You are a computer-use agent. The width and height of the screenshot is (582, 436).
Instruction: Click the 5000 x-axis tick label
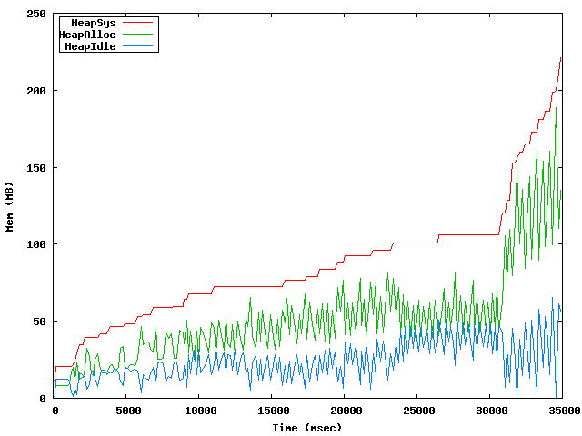tap(128, 411)
